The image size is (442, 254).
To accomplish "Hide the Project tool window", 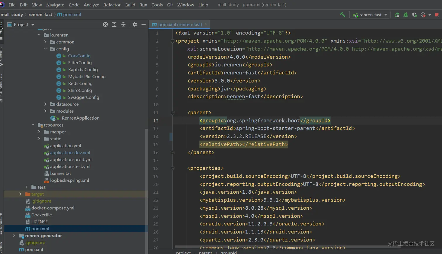I will (144, 24).
